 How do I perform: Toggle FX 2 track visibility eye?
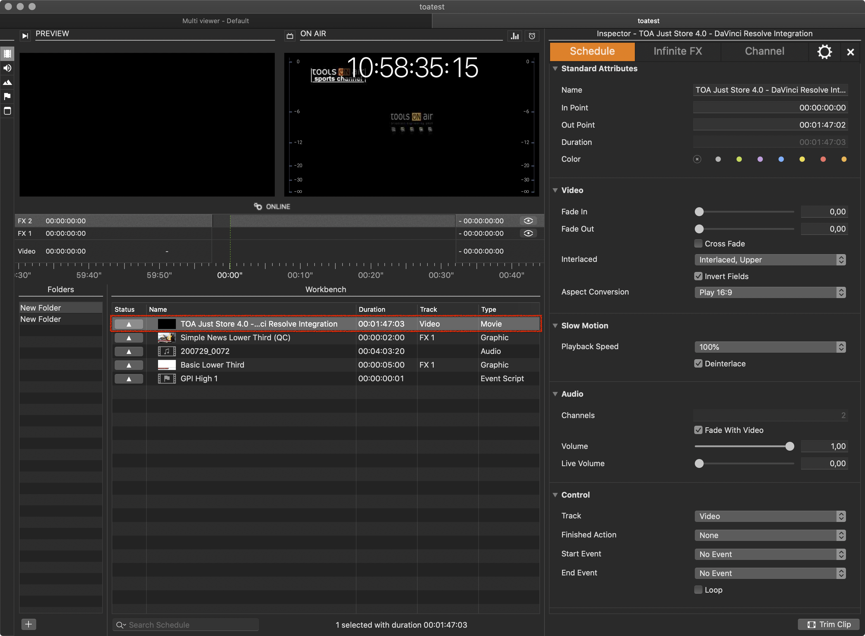click(528, 221)
